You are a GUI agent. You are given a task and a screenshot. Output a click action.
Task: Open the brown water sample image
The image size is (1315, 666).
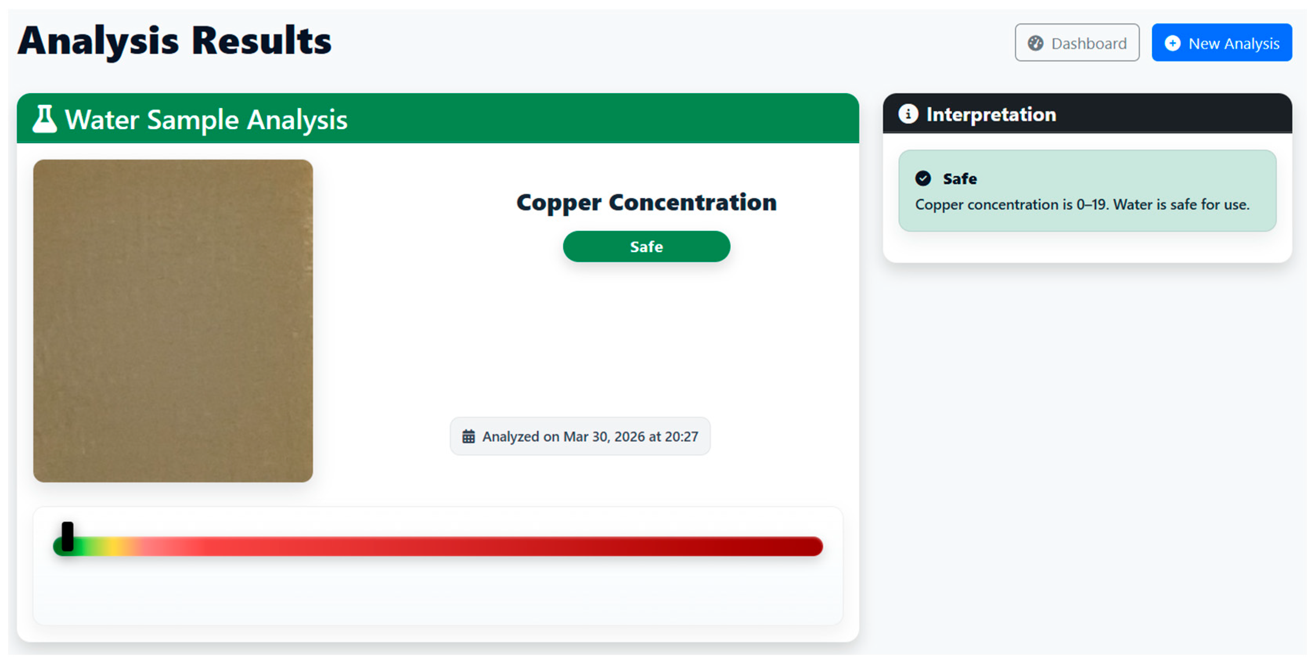173,320
